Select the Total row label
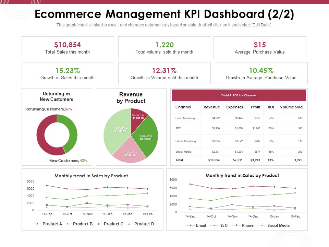Image resolution: width=329 pixels, height=247 pixels. point(179,160)
